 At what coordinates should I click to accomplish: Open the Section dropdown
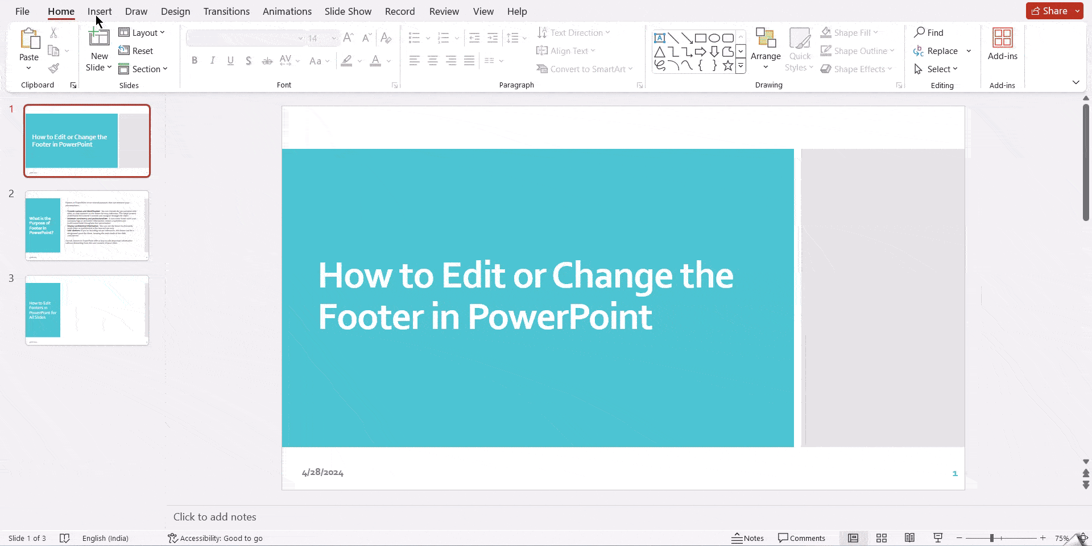[143, 69]
